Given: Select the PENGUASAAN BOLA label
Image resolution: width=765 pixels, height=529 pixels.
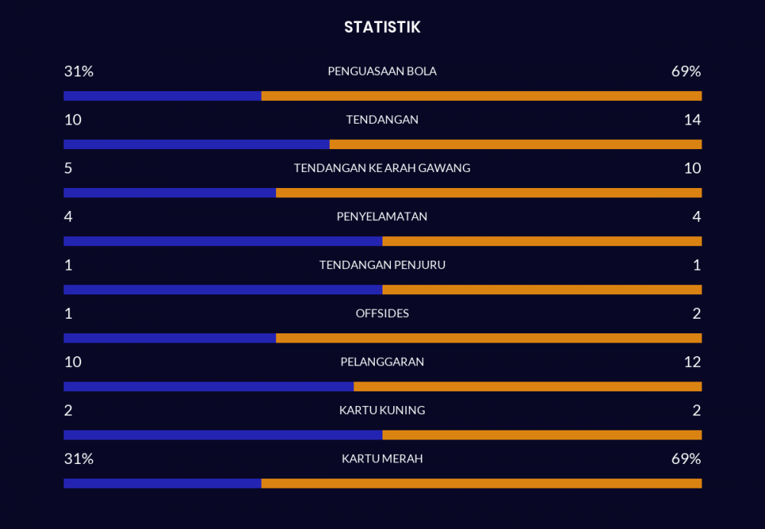Looking at the screenshot, I should pyautogui.click(x=382, y=71).
